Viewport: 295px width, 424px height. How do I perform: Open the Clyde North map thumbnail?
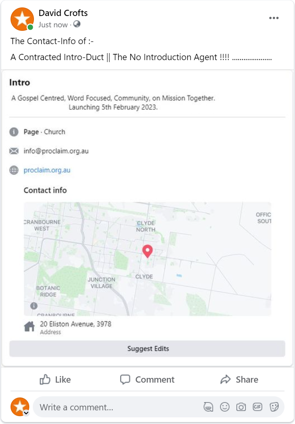point(147,259)
